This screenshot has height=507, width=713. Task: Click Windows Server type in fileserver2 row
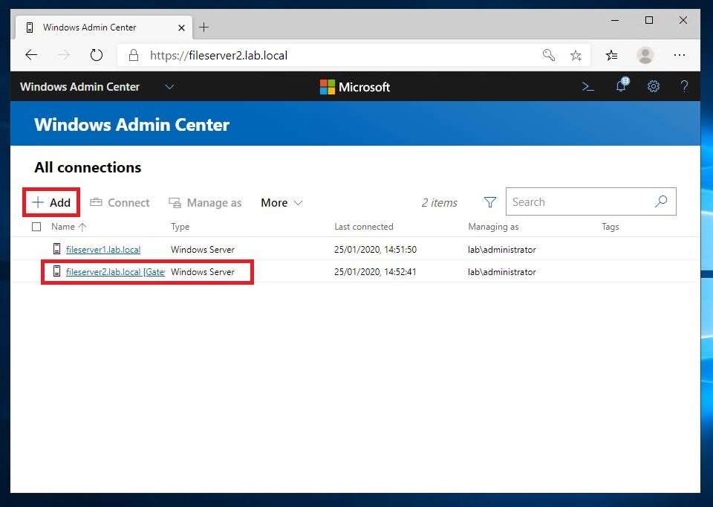point(203,271)
